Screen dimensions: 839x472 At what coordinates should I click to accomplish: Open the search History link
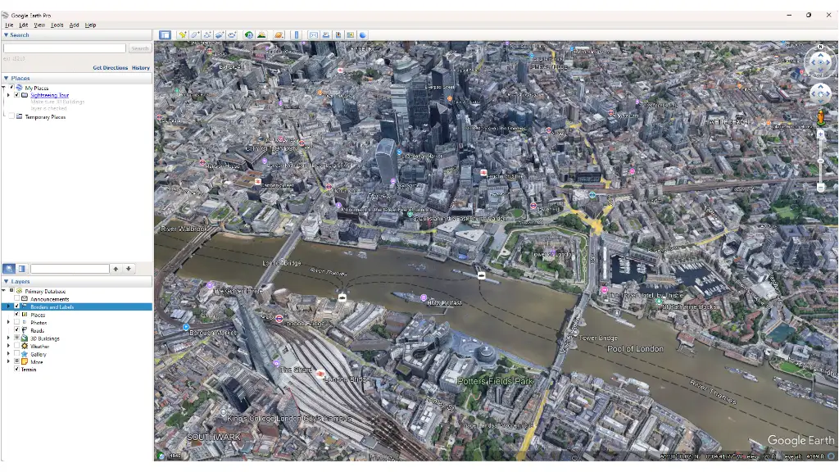141,67
